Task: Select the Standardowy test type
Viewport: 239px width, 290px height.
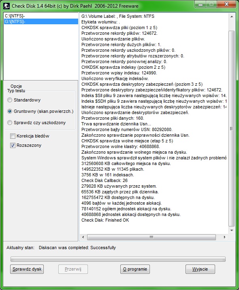Action: click(x=10, y=100)
